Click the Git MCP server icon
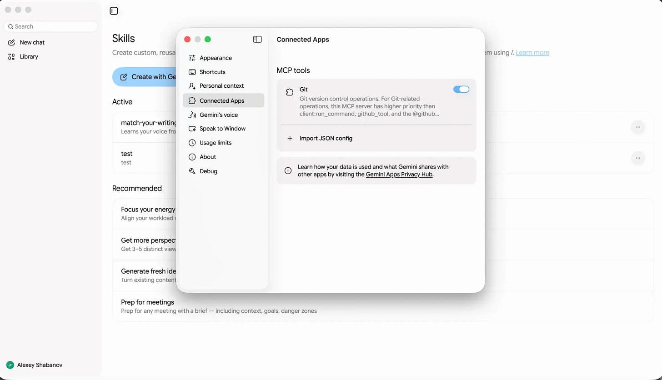 coord(290,92)
